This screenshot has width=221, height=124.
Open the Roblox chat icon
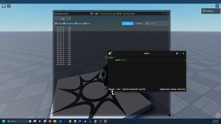coord(9,6)
